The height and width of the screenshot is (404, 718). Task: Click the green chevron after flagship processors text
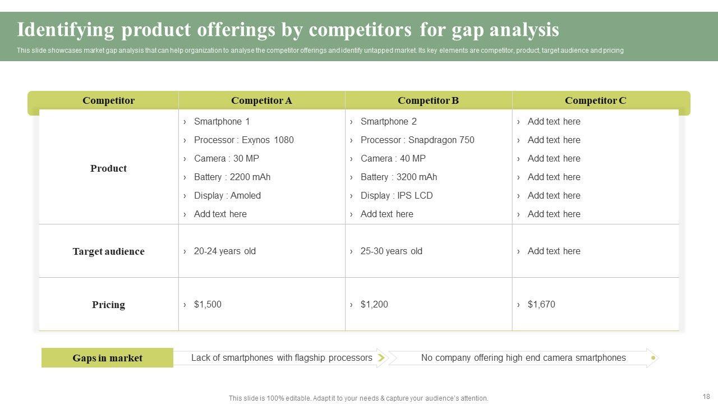click(381, 357)
